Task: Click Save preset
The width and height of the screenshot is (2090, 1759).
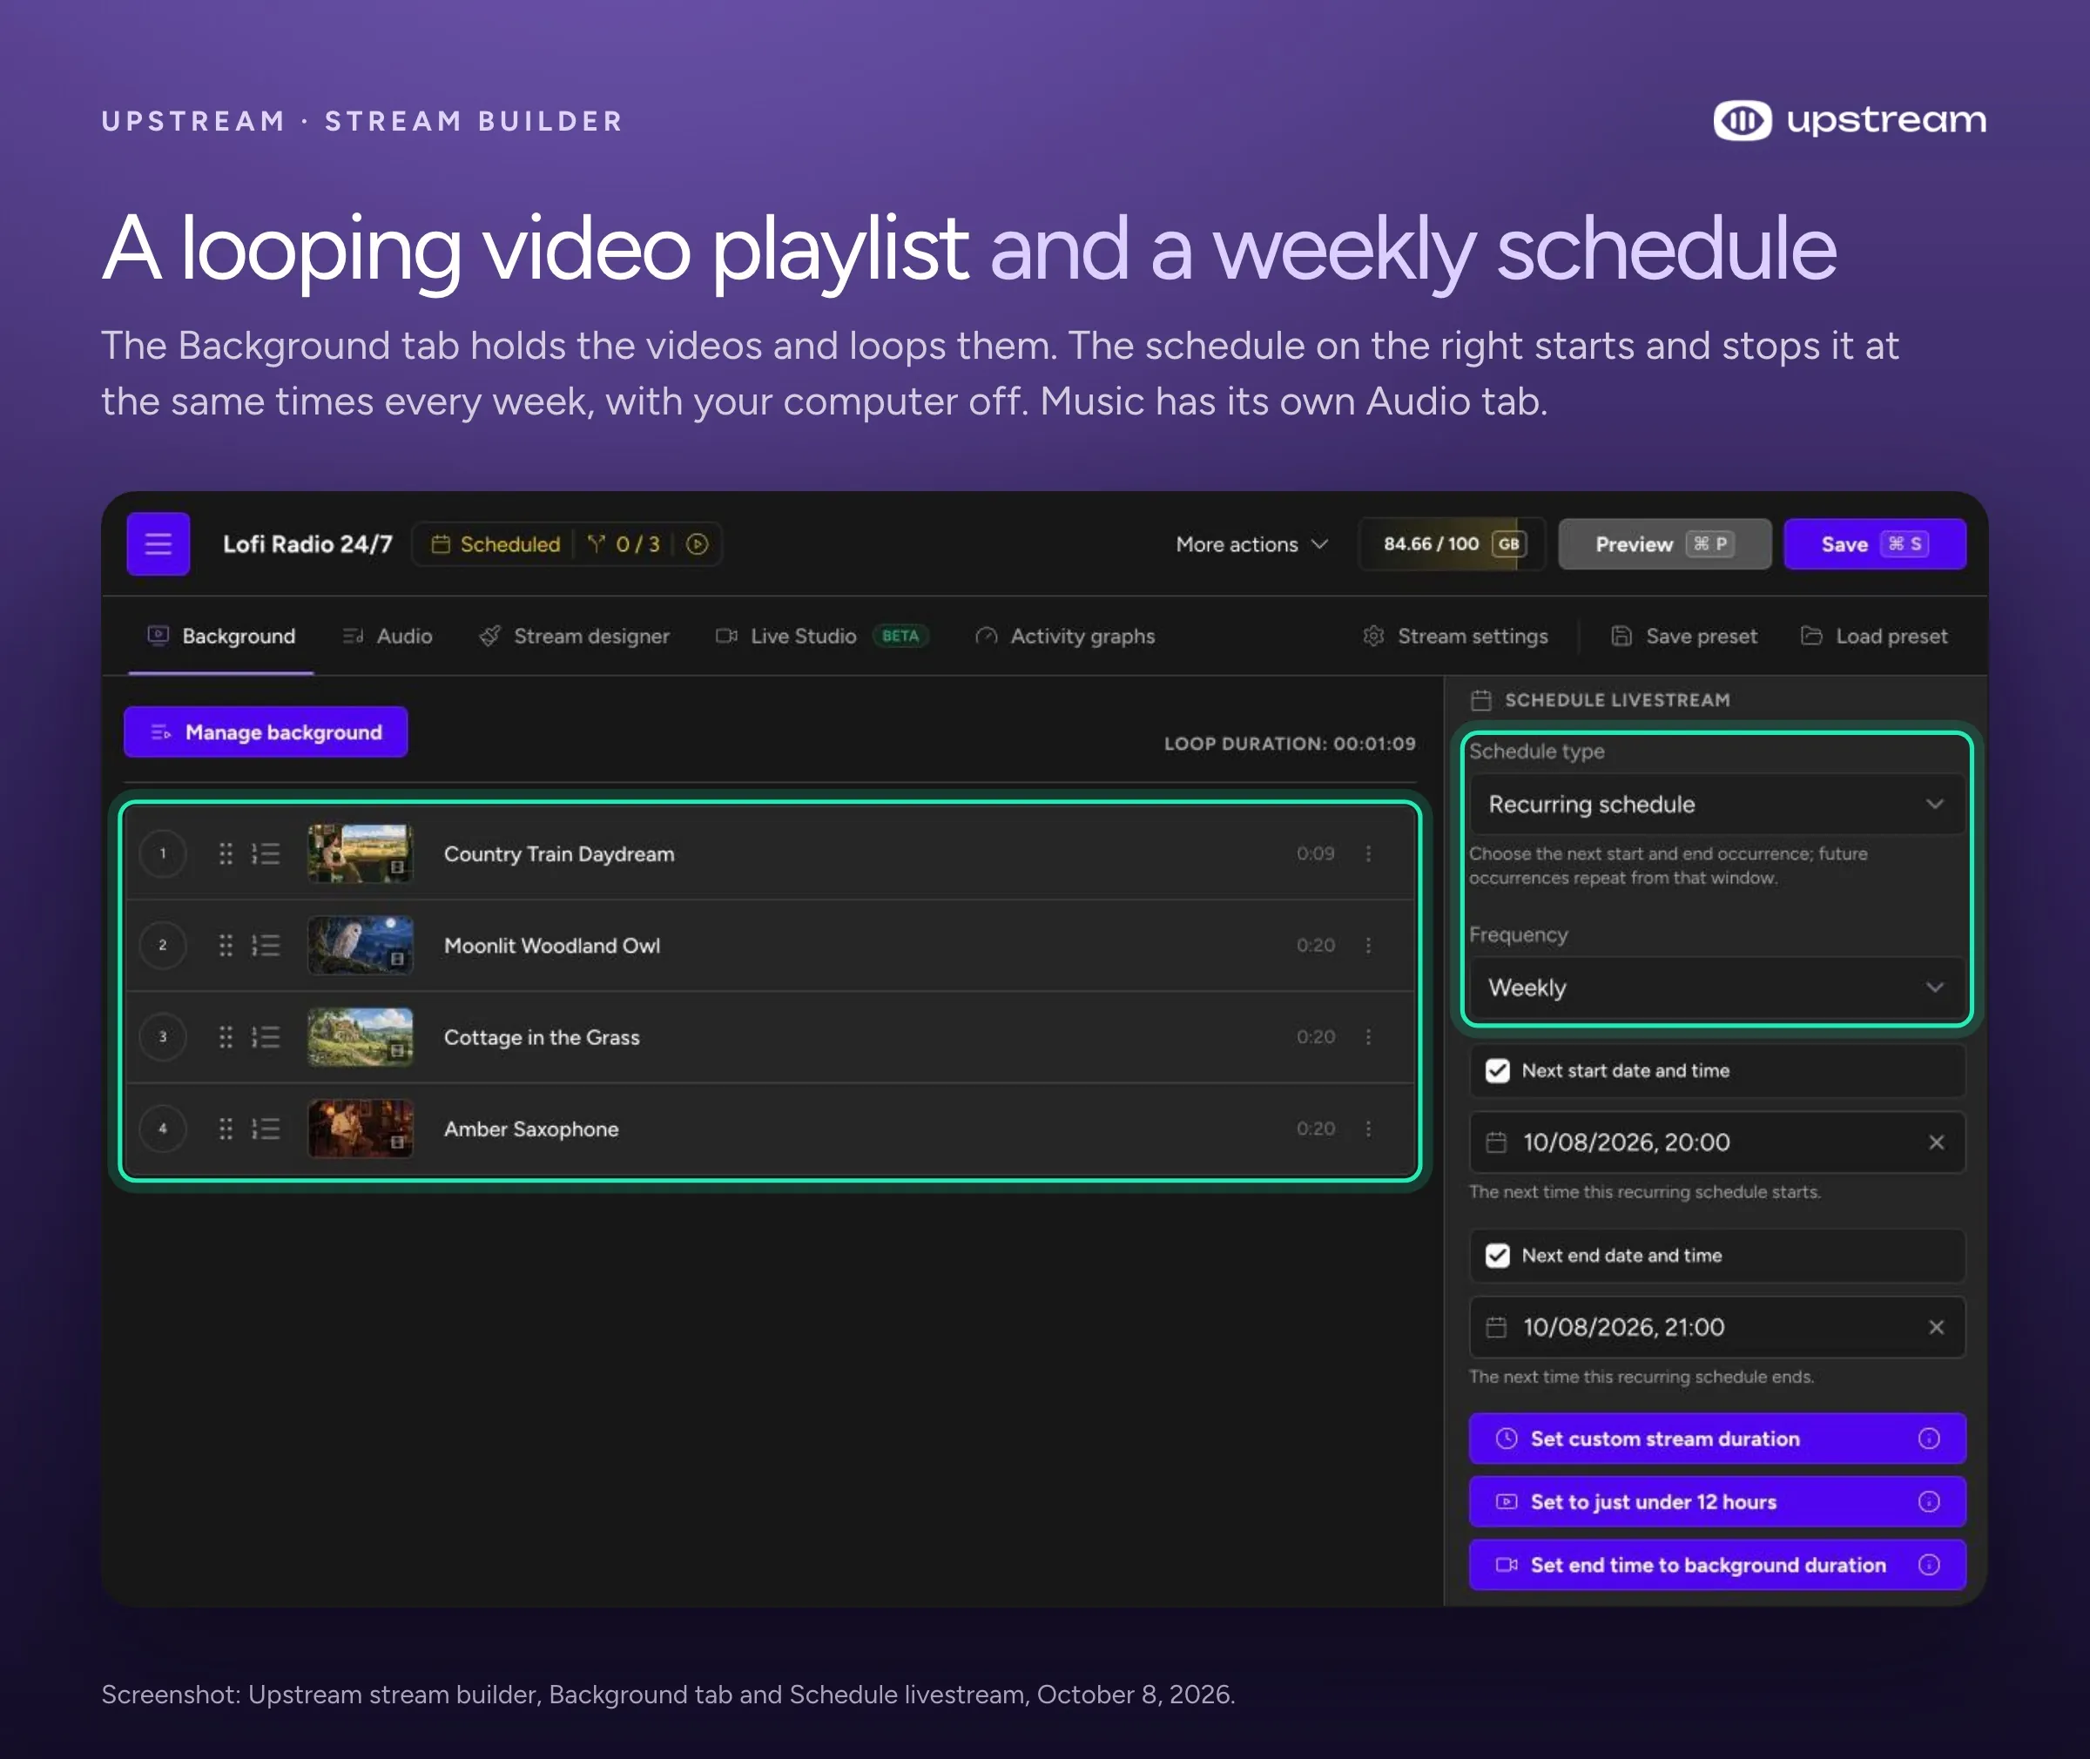Action: (1684, 637)
